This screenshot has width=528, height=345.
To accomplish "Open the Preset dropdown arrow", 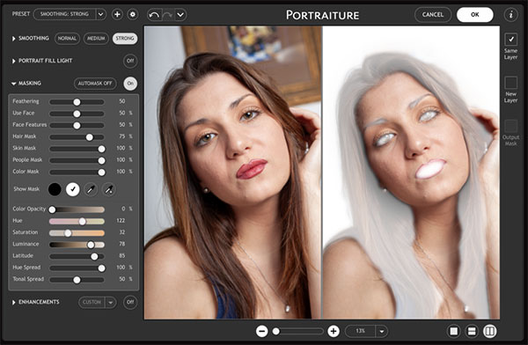I will (100, 14).
